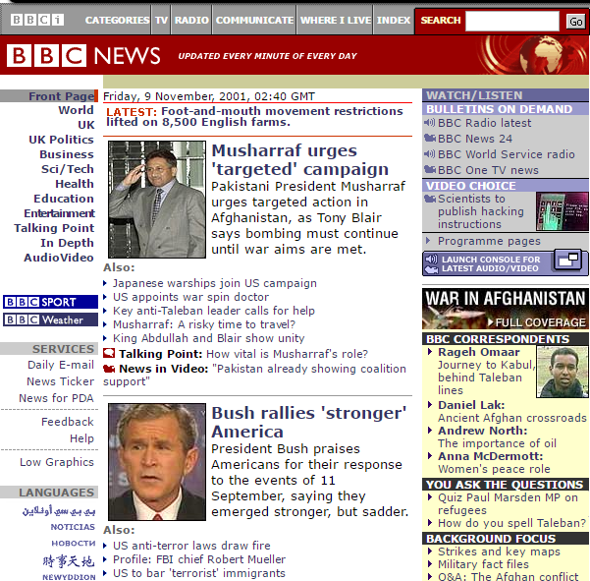
Task: Click the Musharraf saluting photo
Action: point(157,200)
